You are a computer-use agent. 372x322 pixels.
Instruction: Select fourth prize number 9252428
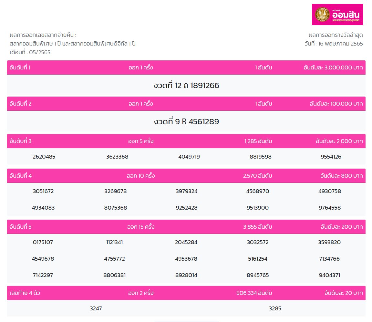click(x=186, y=208)
